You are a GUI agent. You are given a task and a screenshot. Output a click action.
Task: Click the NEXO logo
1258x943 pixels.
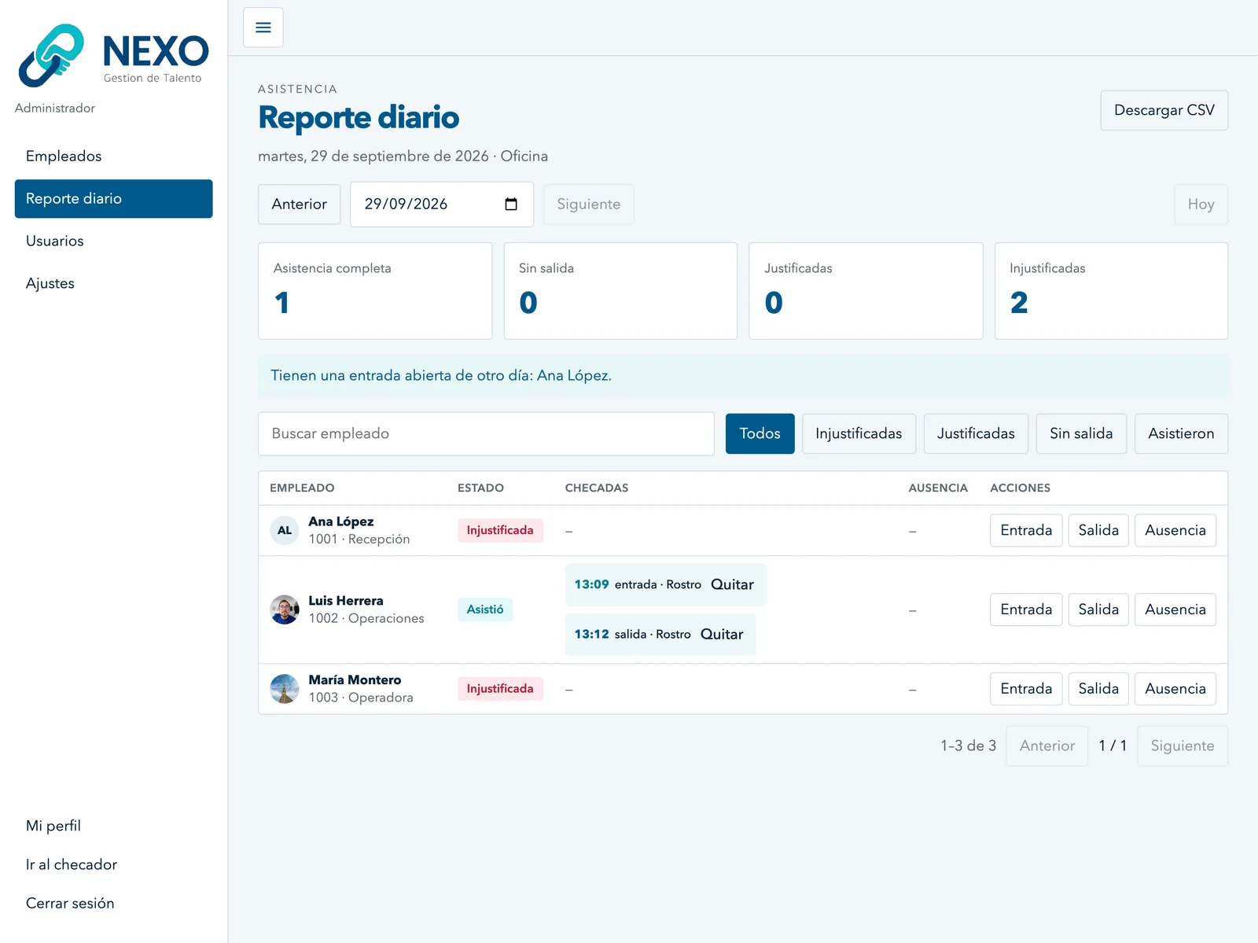click(x=113, y=55)
